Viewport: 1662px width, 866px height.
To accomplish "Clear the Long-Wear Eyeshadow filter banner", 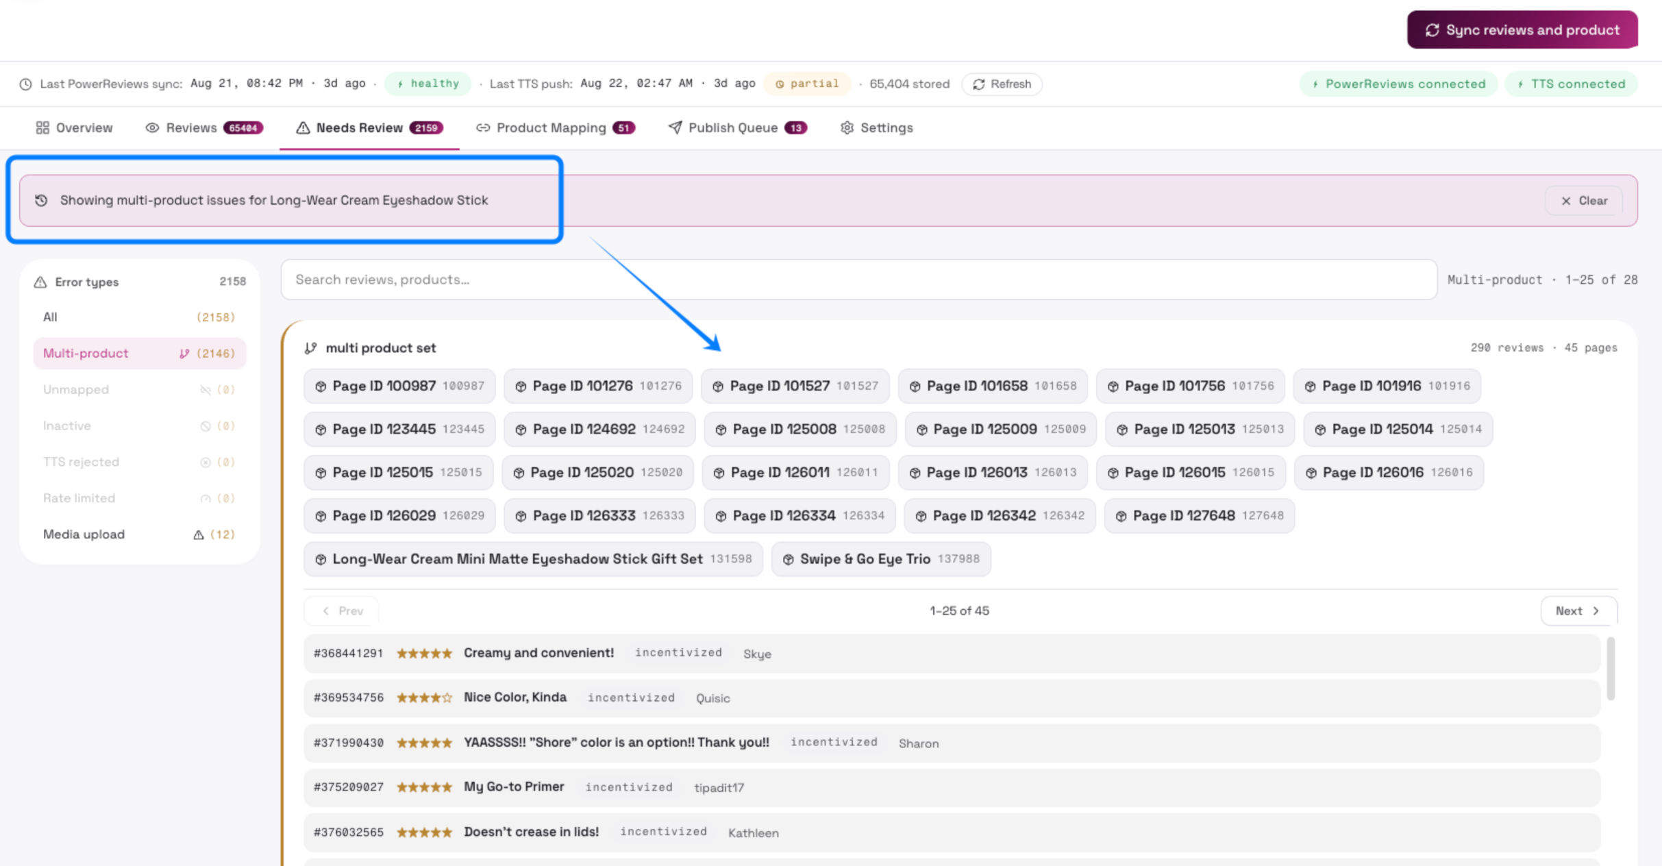I will click(x=1584, y=201).
